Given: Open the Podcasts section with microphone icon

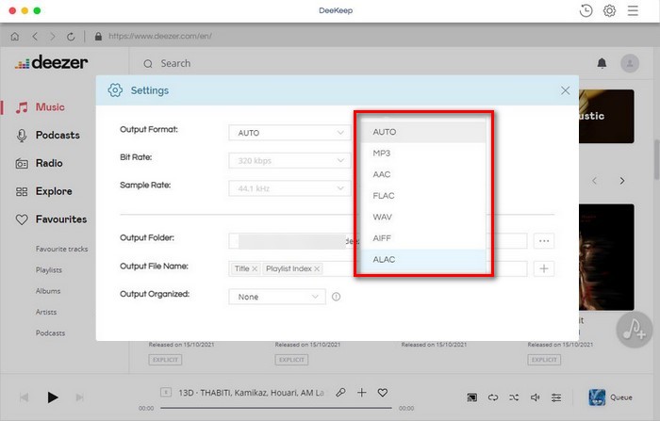Looking at the screenshot, I should (47, 135).
